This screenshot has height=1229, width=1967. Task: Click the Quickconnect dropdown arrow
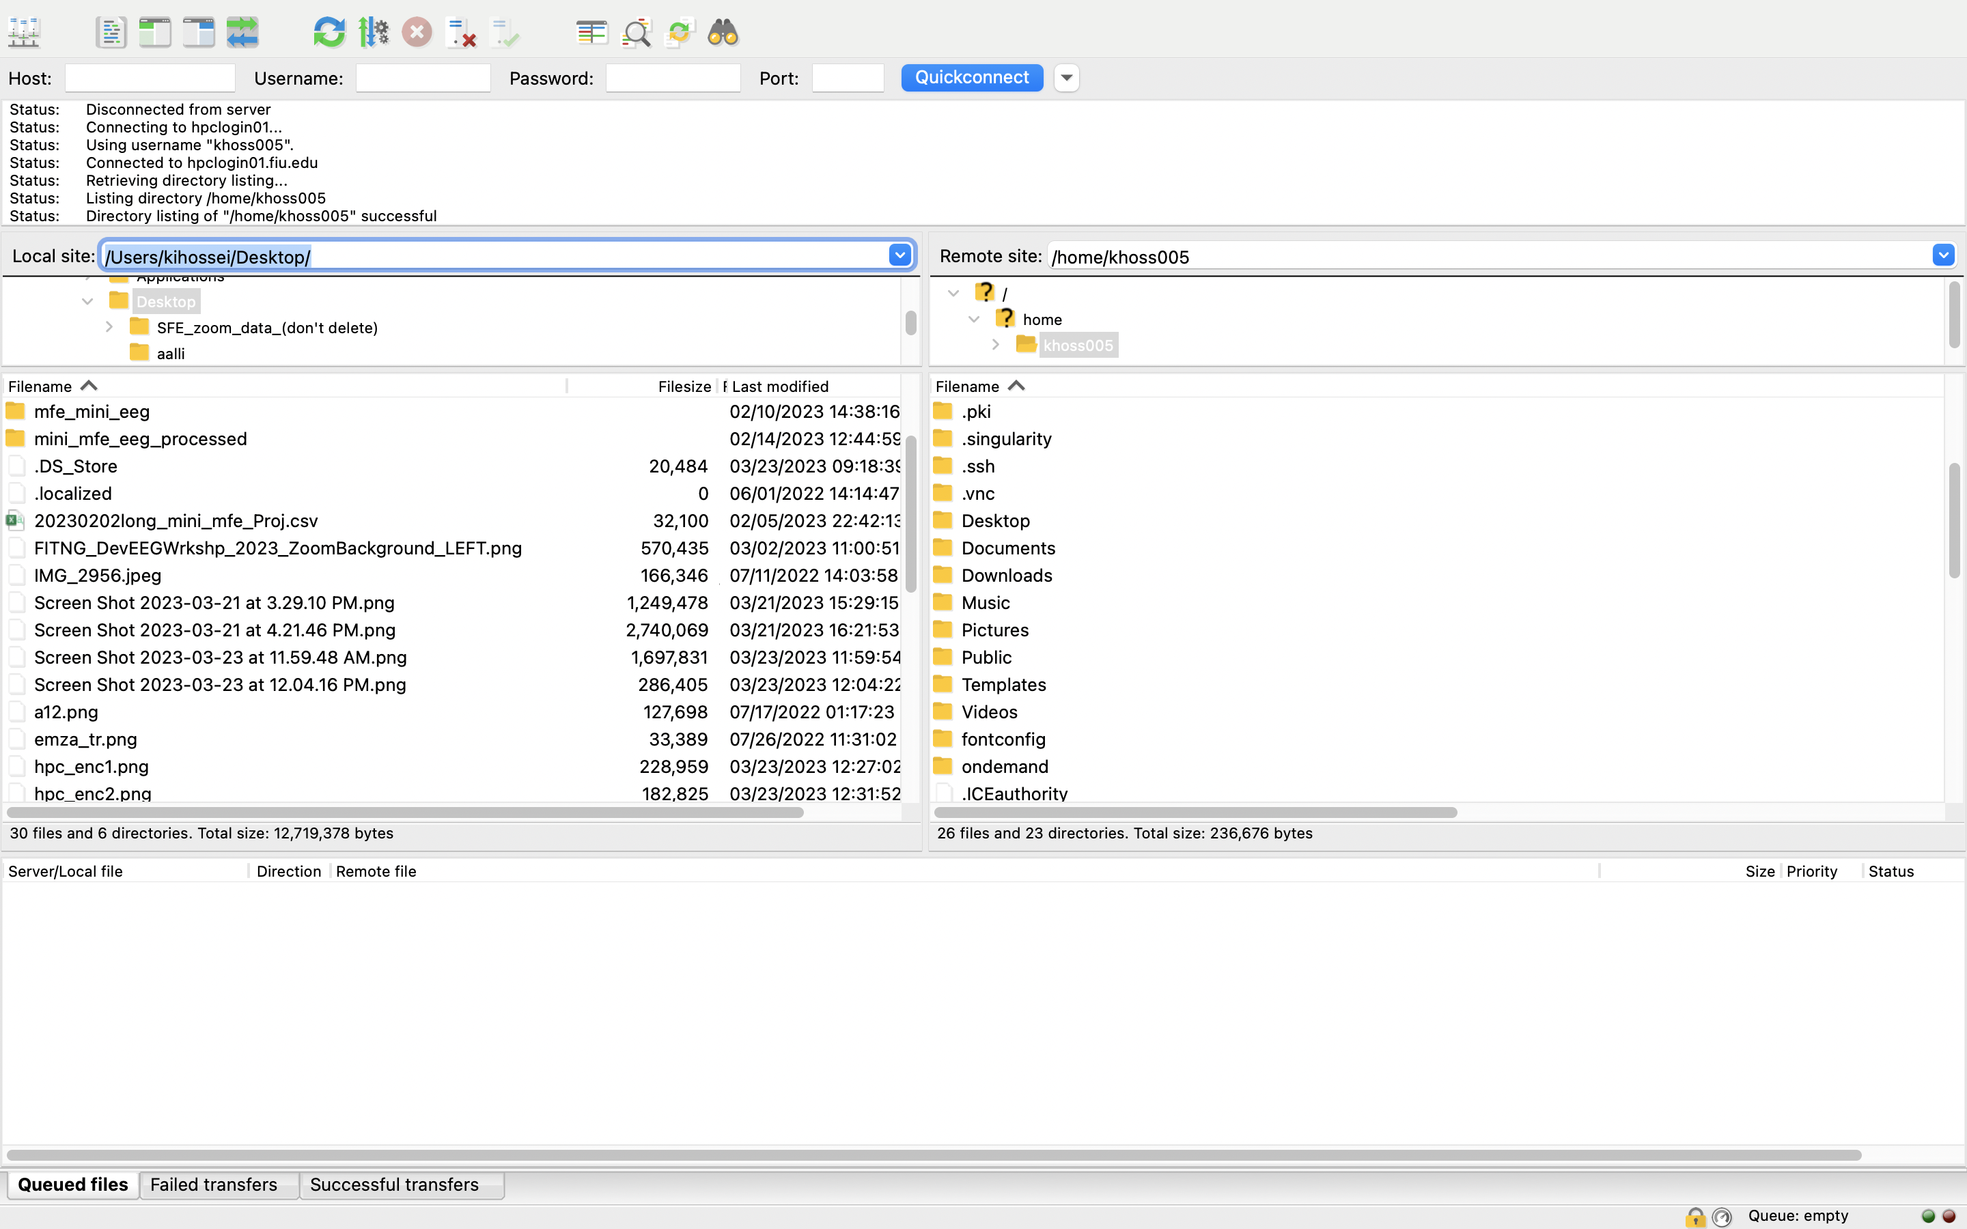(x=1066, y=76)
